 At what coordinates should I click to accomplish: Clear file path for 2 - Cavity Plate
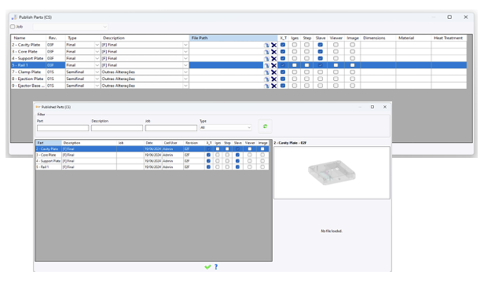pos(273,45)
